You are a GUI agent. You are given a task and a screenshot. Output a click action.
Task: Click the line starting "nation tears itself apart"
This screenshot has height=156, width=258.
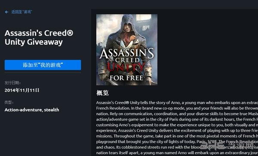pyautogui.click(x=177, y=153)
